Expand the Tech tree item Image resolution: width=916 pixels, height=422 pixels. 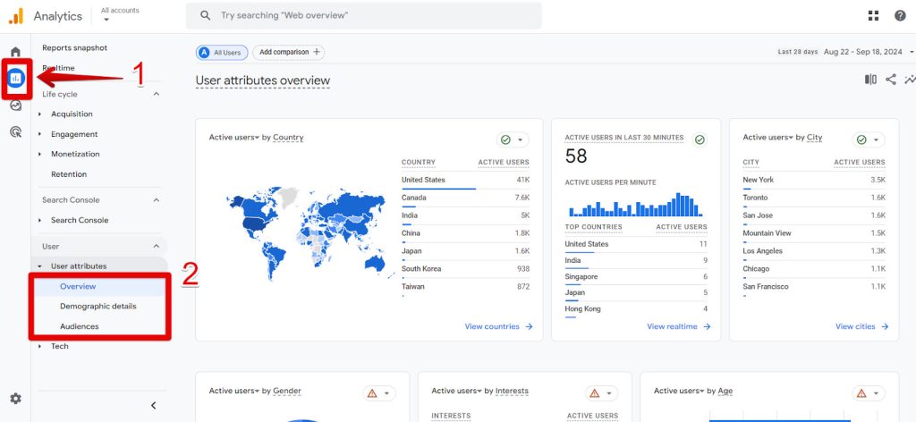39,346
